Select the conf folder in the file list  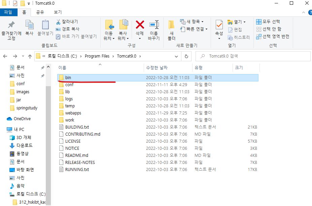(x=158, y=85)
